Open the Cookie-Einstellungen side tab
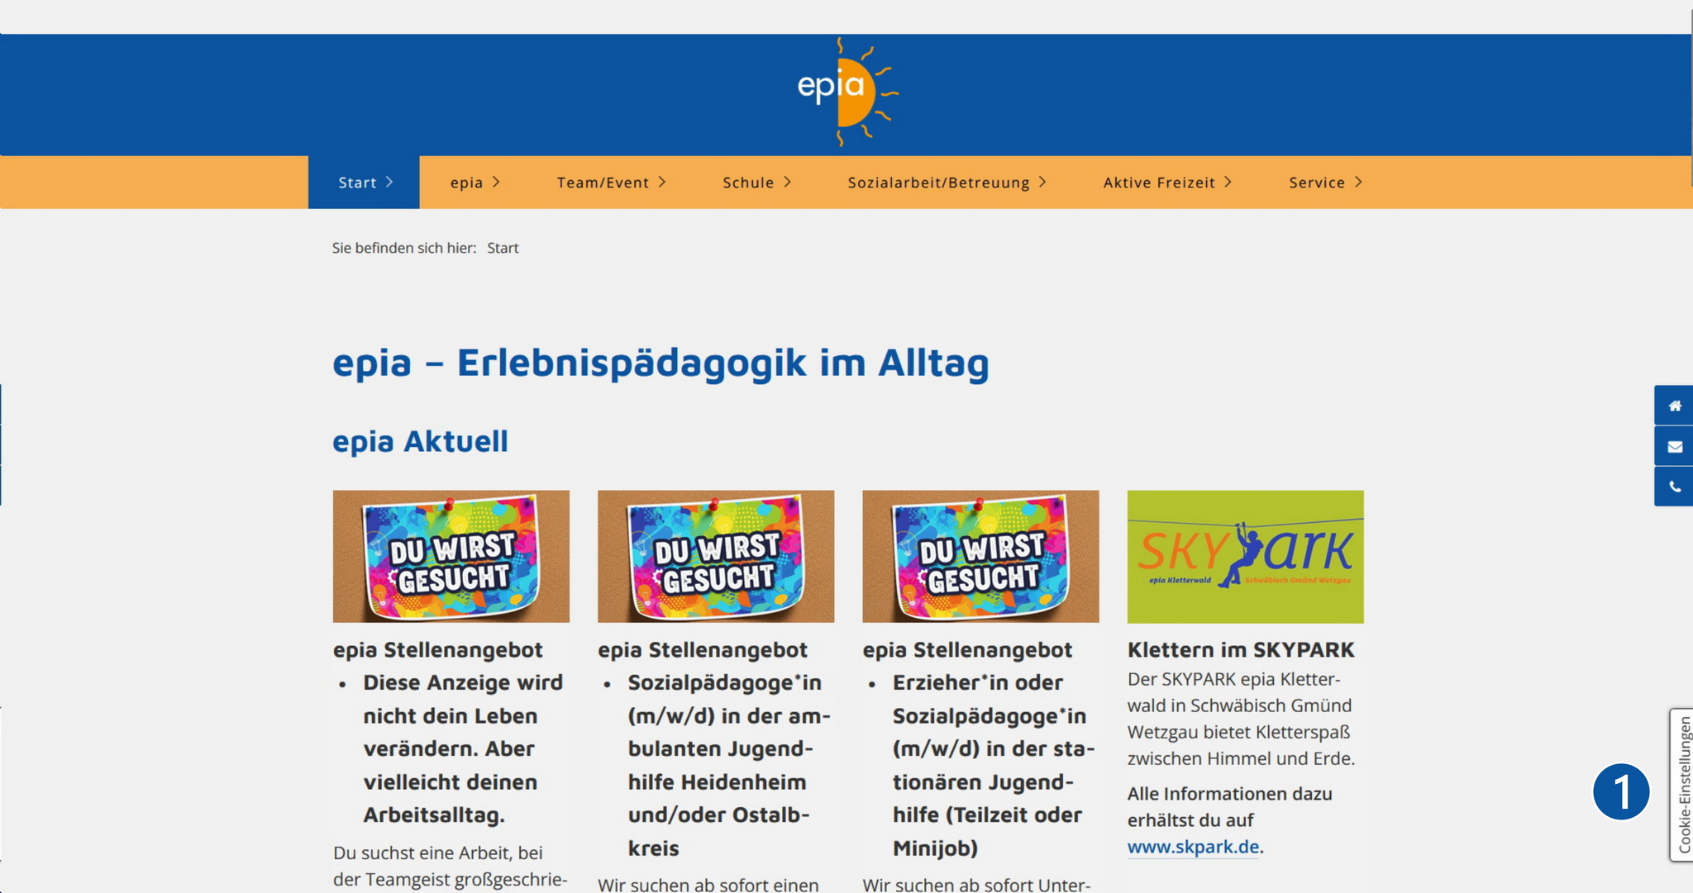Viewport: 1693px width, 893px height. point(1681,785)
